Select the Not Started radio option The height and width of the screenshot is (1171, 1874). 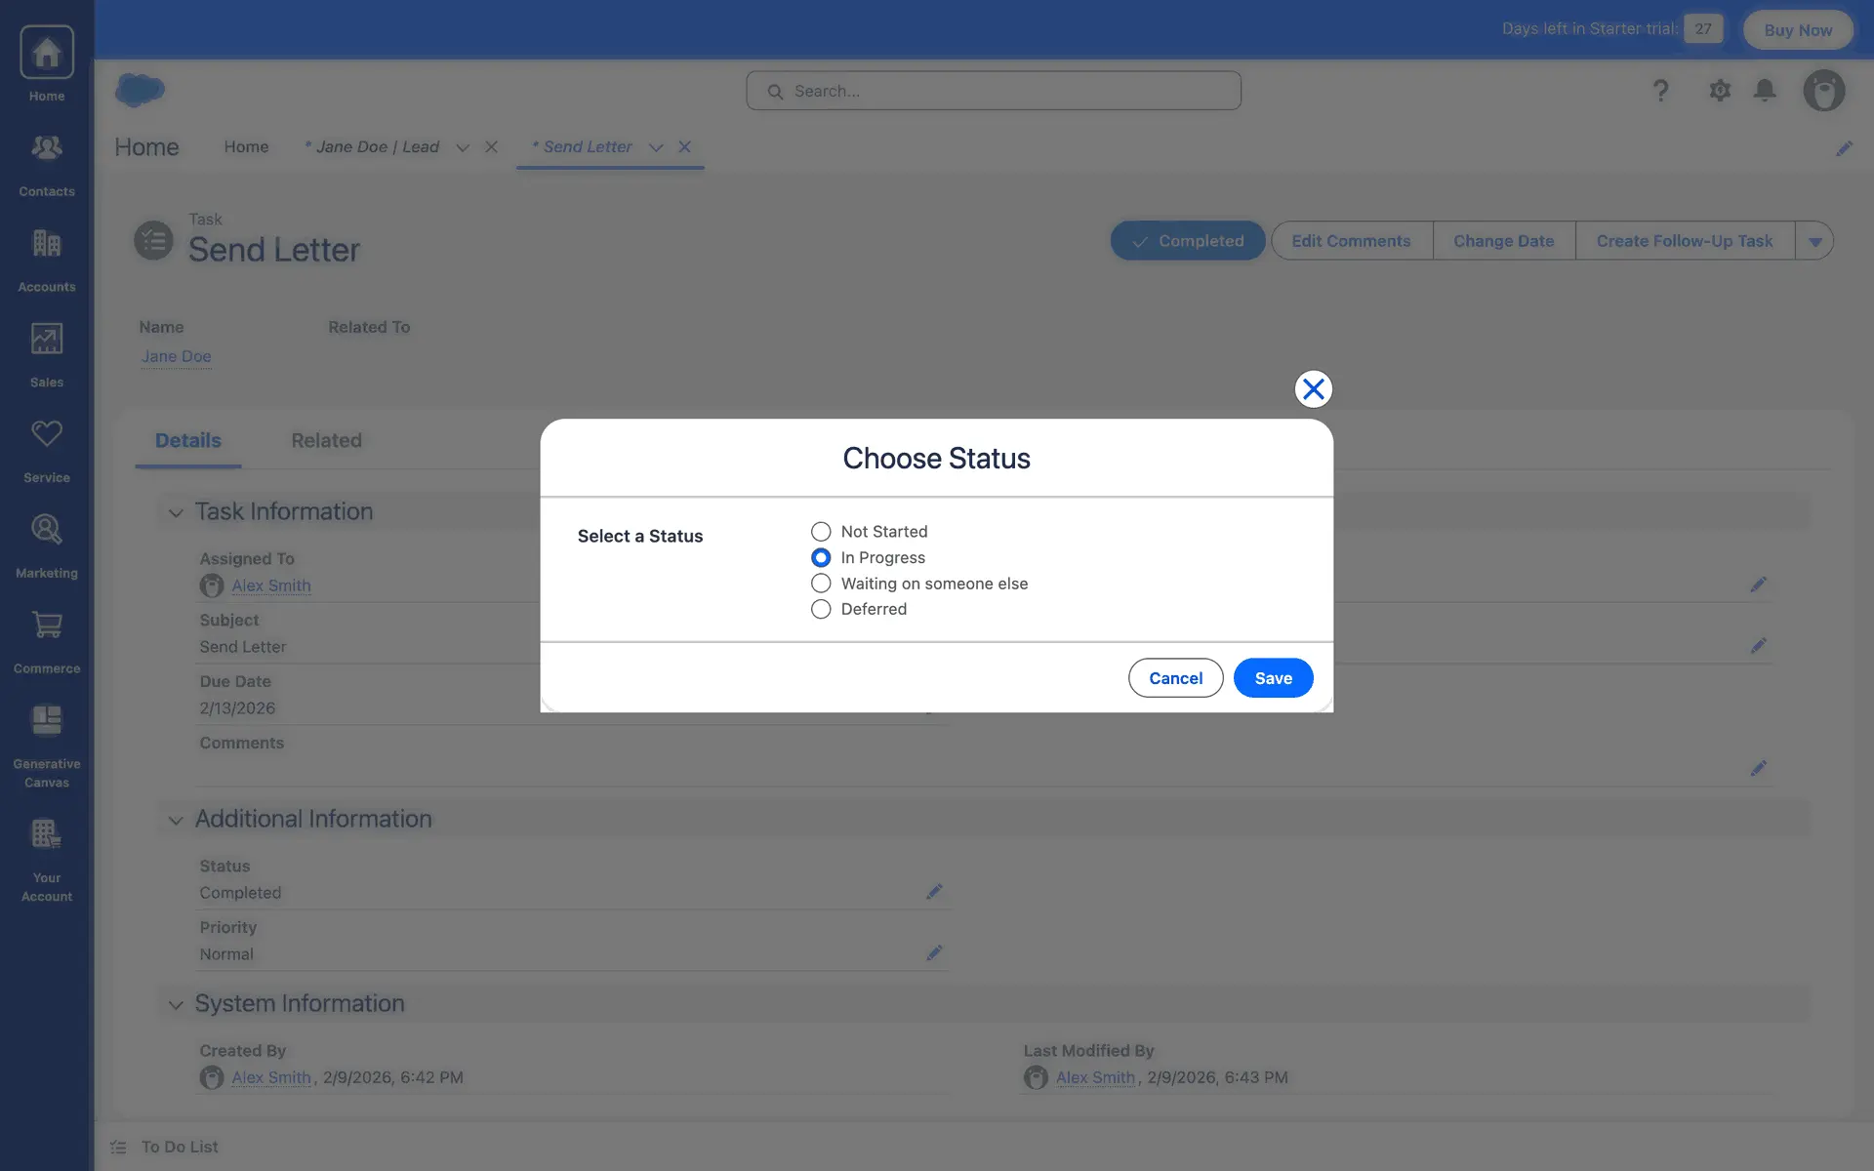[x=821, y=532]
